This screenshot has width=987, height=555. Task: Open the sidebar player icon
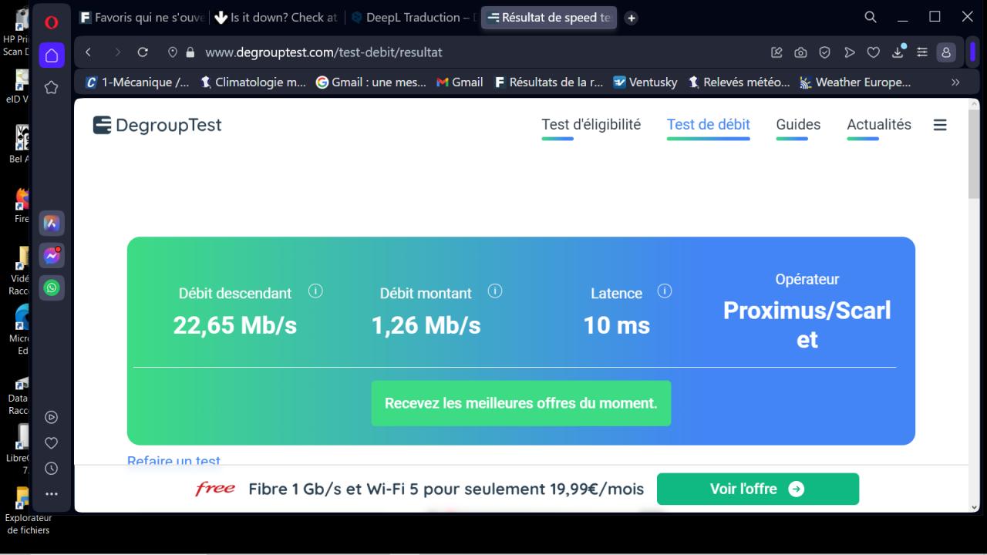pos(52,417)
